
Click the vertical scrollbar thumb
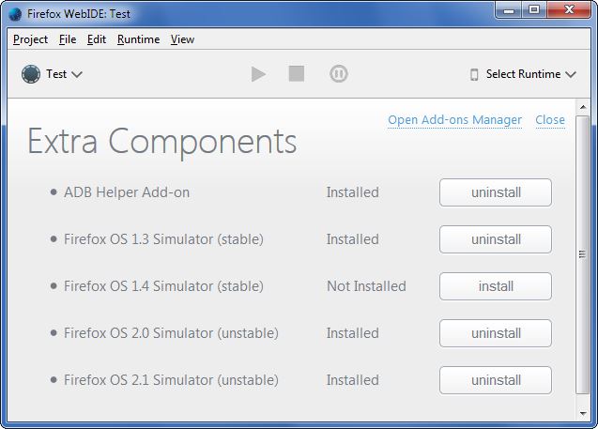click(582, 254)
